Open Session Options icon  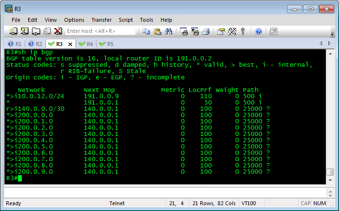pyautogui.click(x=221, y=31)
